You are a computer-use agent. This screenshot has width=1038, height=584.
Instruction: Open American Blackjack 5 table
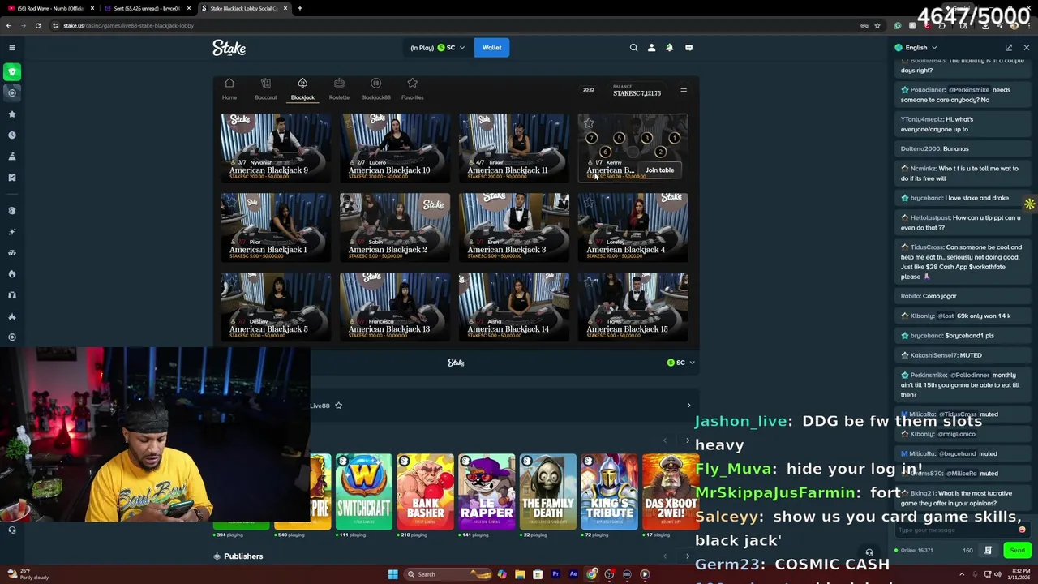pyautogui.click(x=276, y=307)
